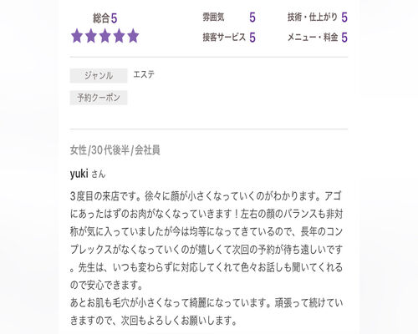Click the 接客サービス rating score
Viewport: 418px width, 334px height.
[x=252, y=38]
